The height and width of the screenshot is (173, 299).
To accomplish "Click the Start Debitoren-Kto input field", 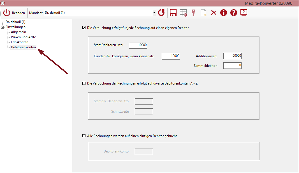I will click(x=138, y=45).
